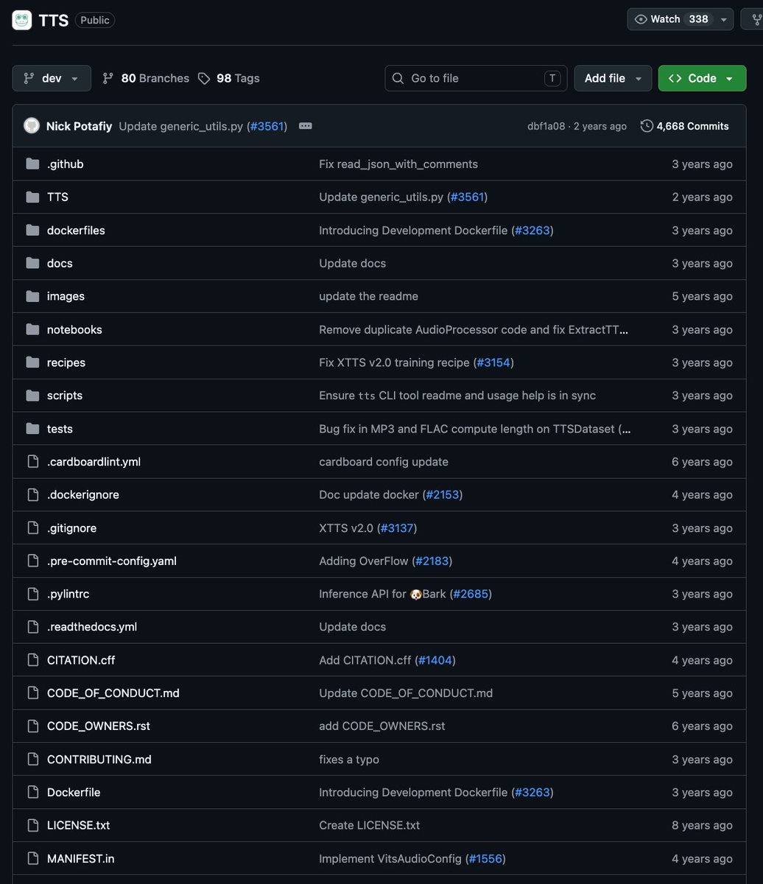Open 'cardboard config update' commit message
Viewport: 763px width, 884px height.
click(x=384, y=461)
